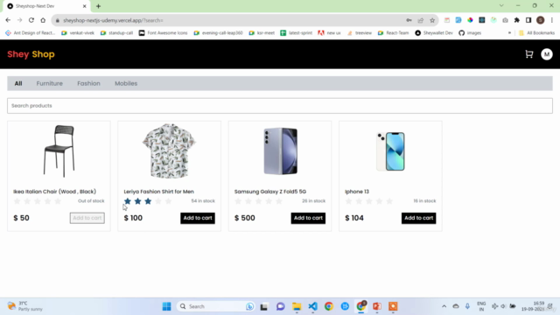The height and width of the screenshot is (315, 560).
Task: Click the taskbar Search box
Action: coord(216,306)
